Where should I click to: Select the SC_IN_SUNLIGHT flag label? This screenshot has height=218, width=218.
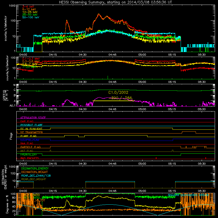[x=31, y=129]
